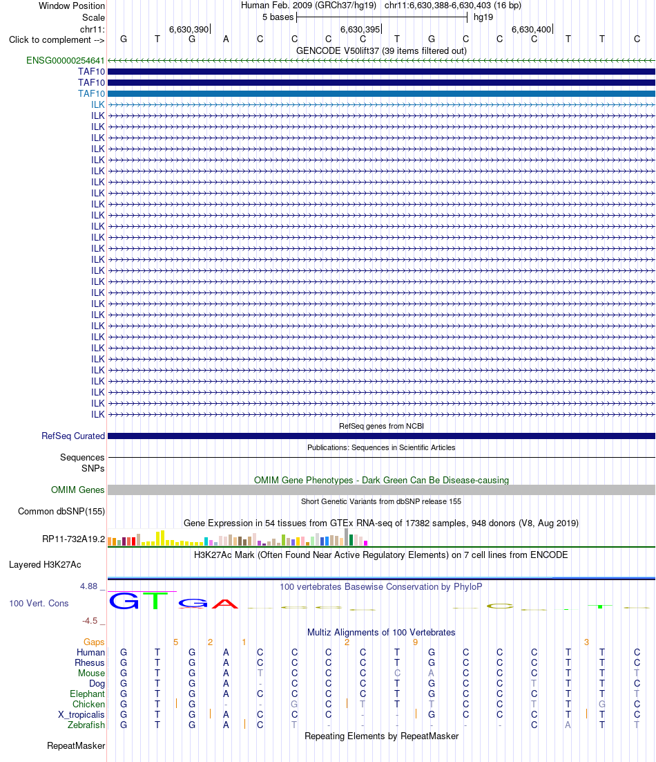Click the 6,630,400 ruler position
Image resolution: width=656 pixels, height=762 pixels.
532,29
